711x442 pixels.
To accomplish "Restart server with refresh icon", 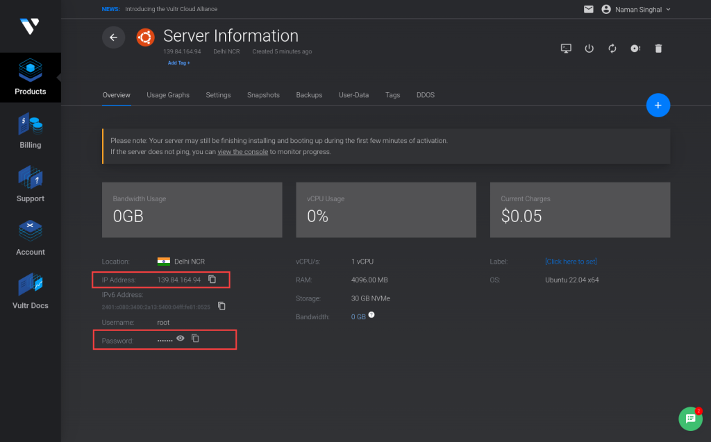I will click(612, 48).
